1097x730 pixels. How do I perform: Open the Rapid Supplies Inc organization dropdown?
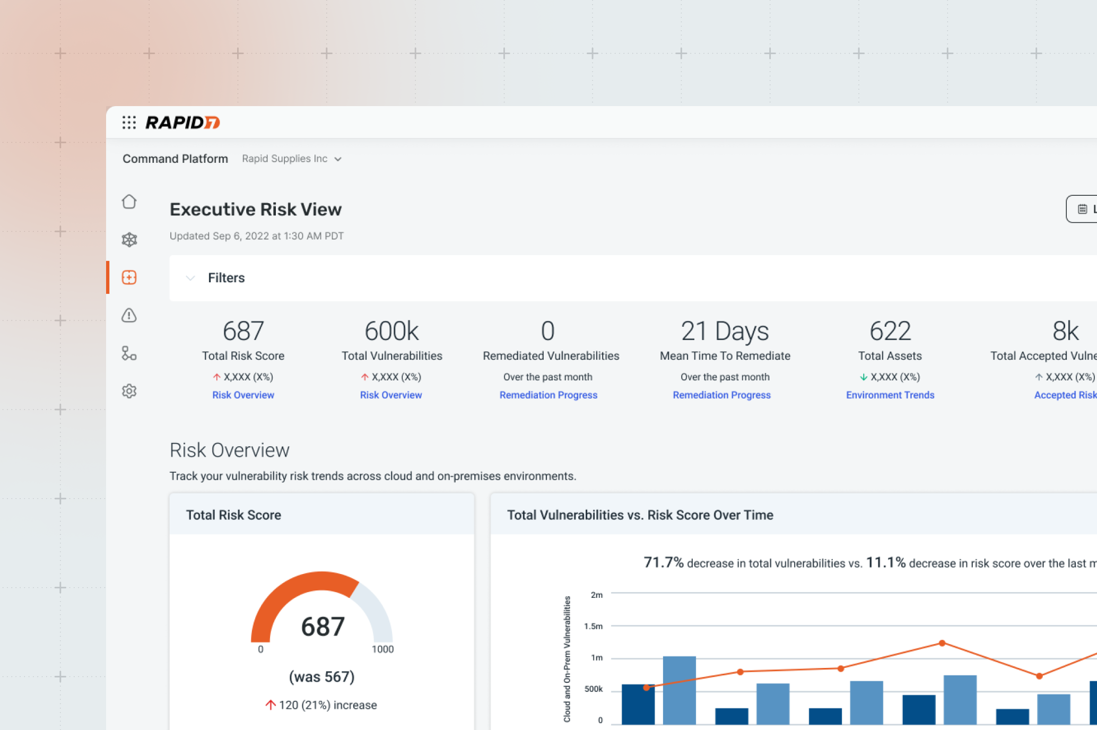(291, 159)
